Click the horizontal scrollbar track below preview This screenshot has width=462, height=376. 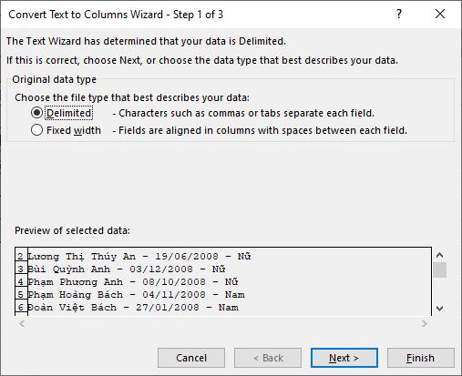(x=223, y=324)
